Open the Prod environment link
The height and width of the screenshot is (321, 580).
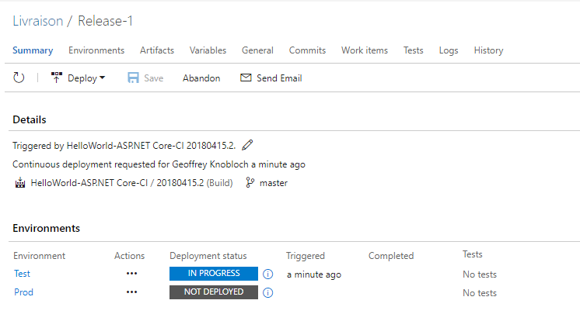pos(23,292)
